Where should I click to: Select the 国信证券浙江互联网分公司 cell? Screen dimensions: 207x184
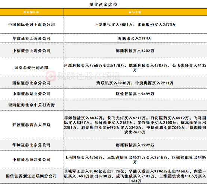(x=31, y=176)
